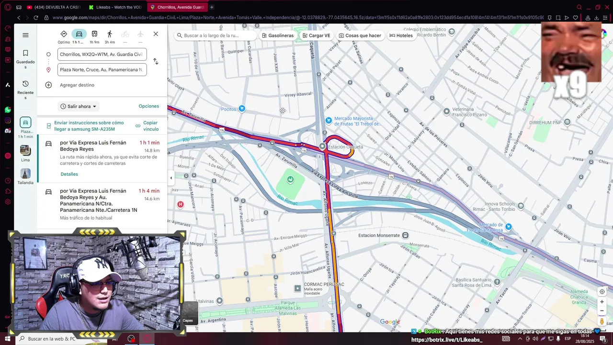Image resolution: width=613 pixels, height=345 pixels.
Task: Open the Google Maps hamburger menu
Action: (25, 35)
